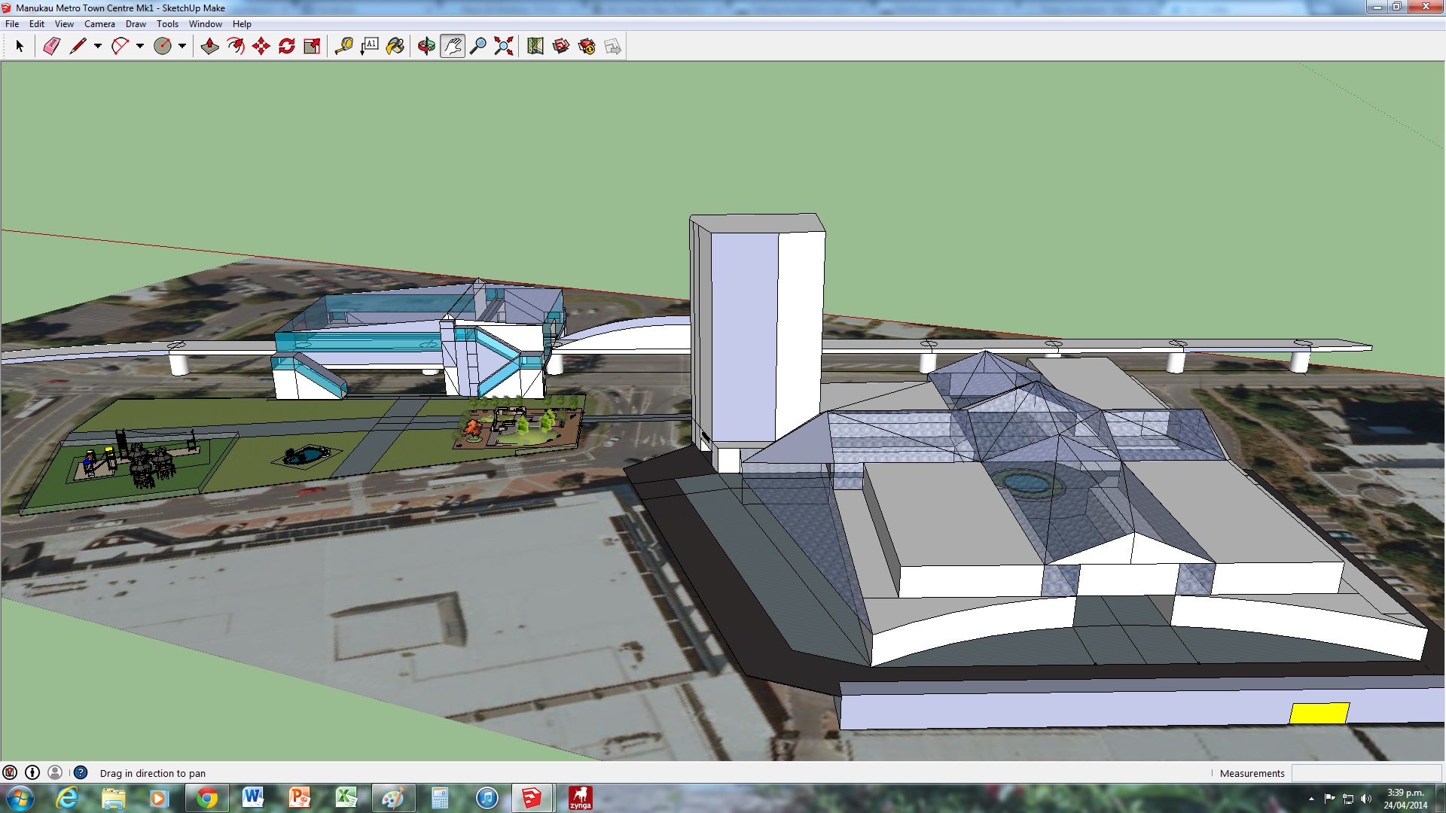The width and height of the screenshot is (1446, 813).
Task: Toggle the geo-location status icon
Action: [10, 773]
